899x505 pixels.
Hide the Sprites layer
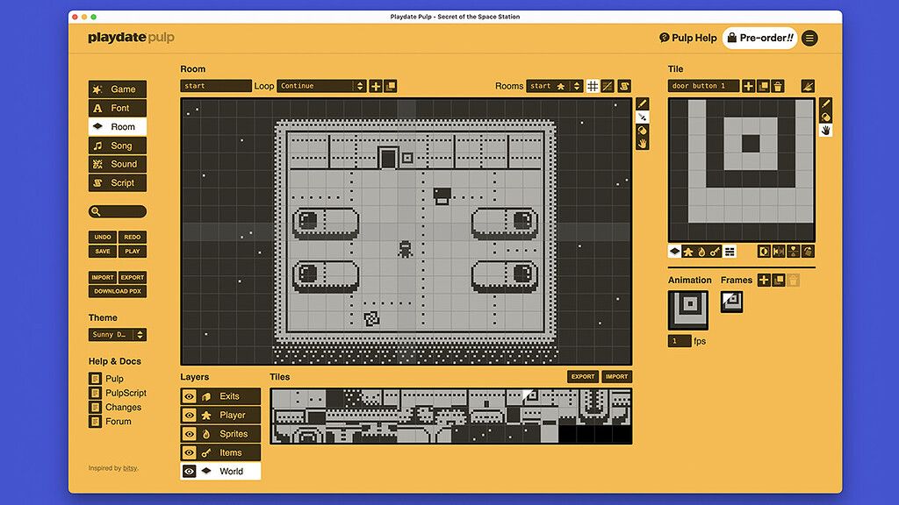pyautogui.click(x=190, y=433)
